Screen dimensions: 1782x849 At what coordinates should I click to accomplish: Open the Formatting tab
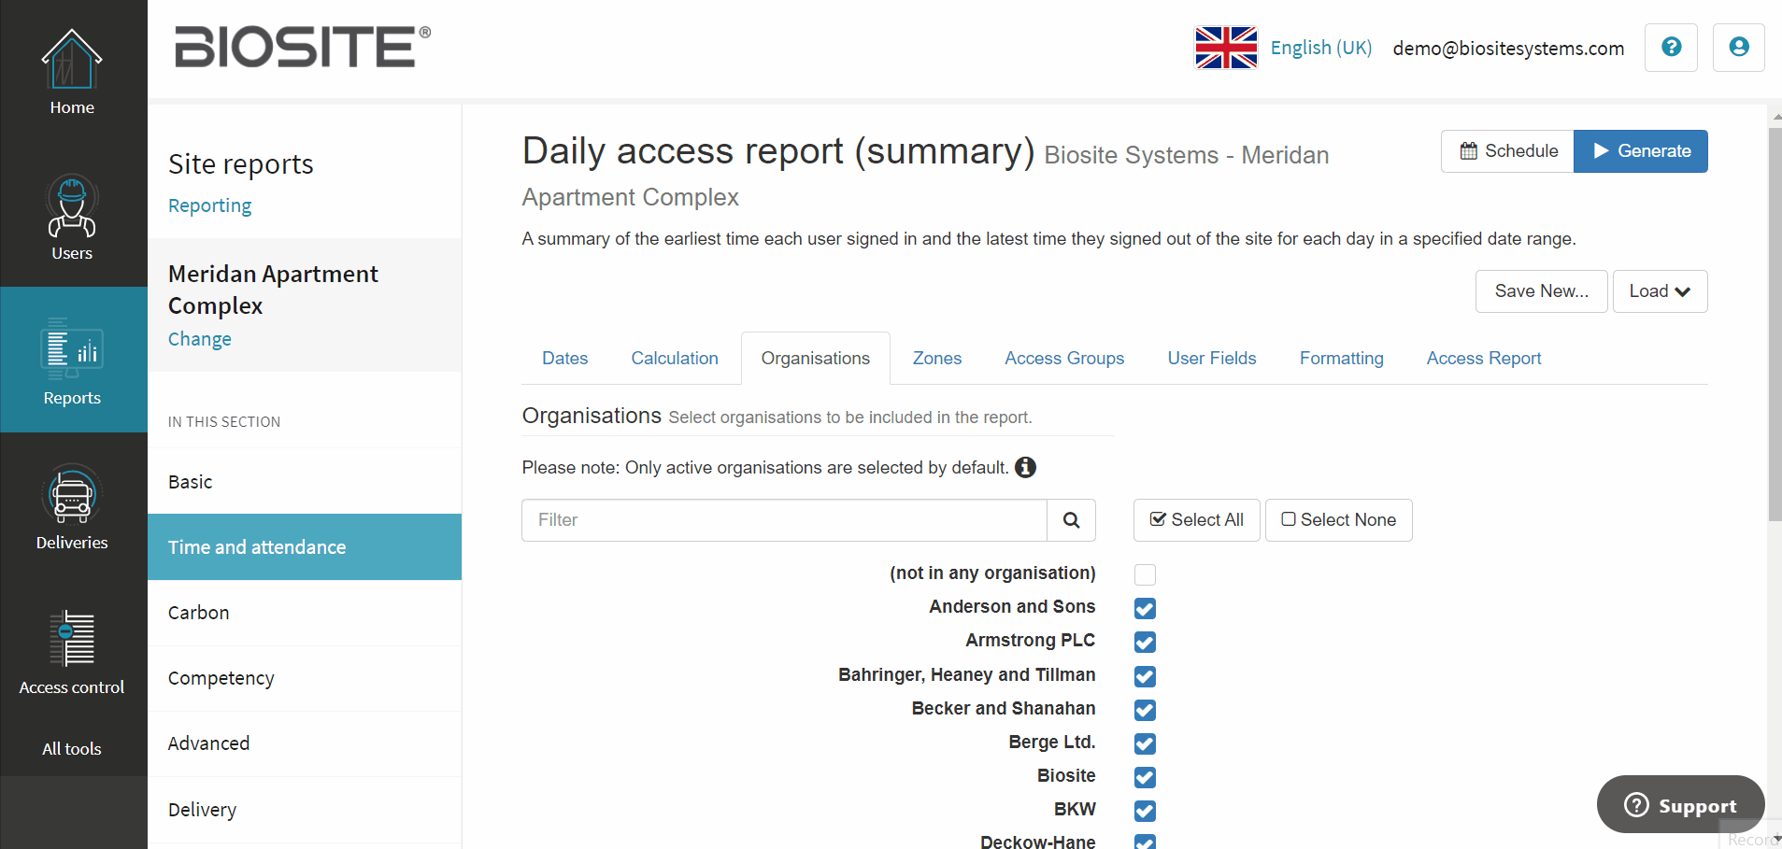(x=1341, y=359)
